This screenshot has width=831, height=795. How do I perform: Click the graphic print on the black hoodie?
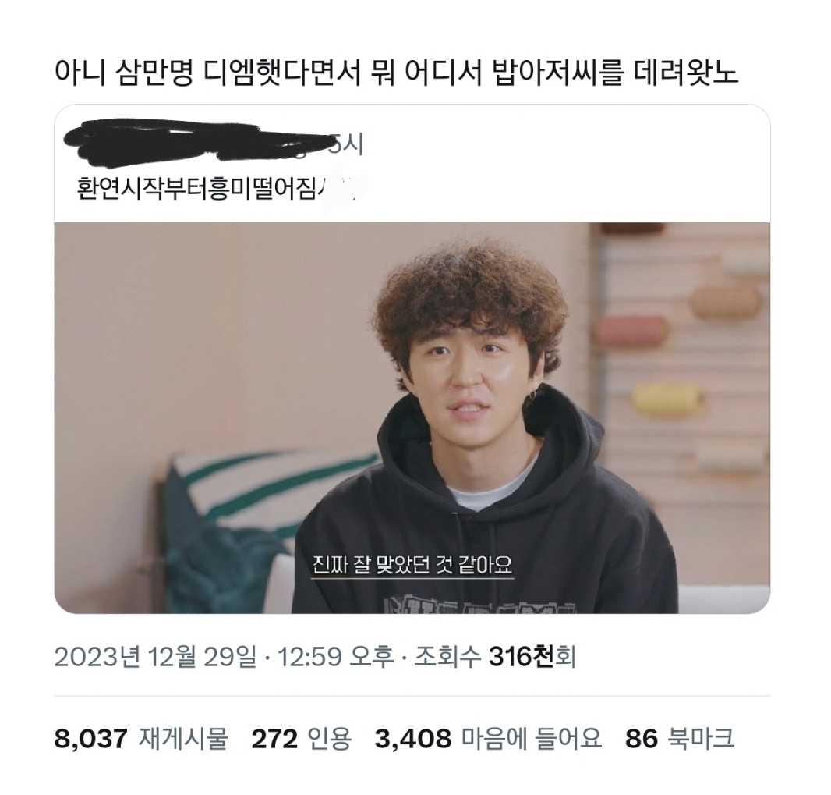point(479,604)
